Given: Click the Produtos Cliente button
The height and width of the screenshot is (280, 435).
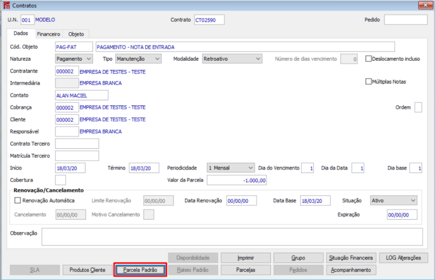Looking at the screenshot, I should point(88,270).
